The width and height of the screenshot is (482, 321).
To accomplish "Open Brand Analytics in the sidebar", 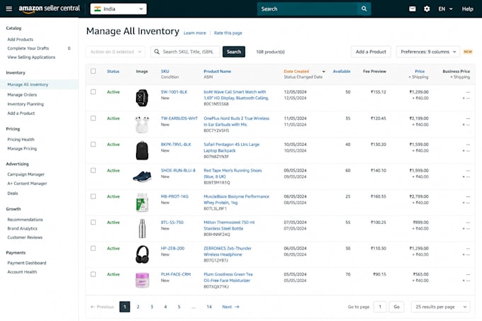I will 22,228.
